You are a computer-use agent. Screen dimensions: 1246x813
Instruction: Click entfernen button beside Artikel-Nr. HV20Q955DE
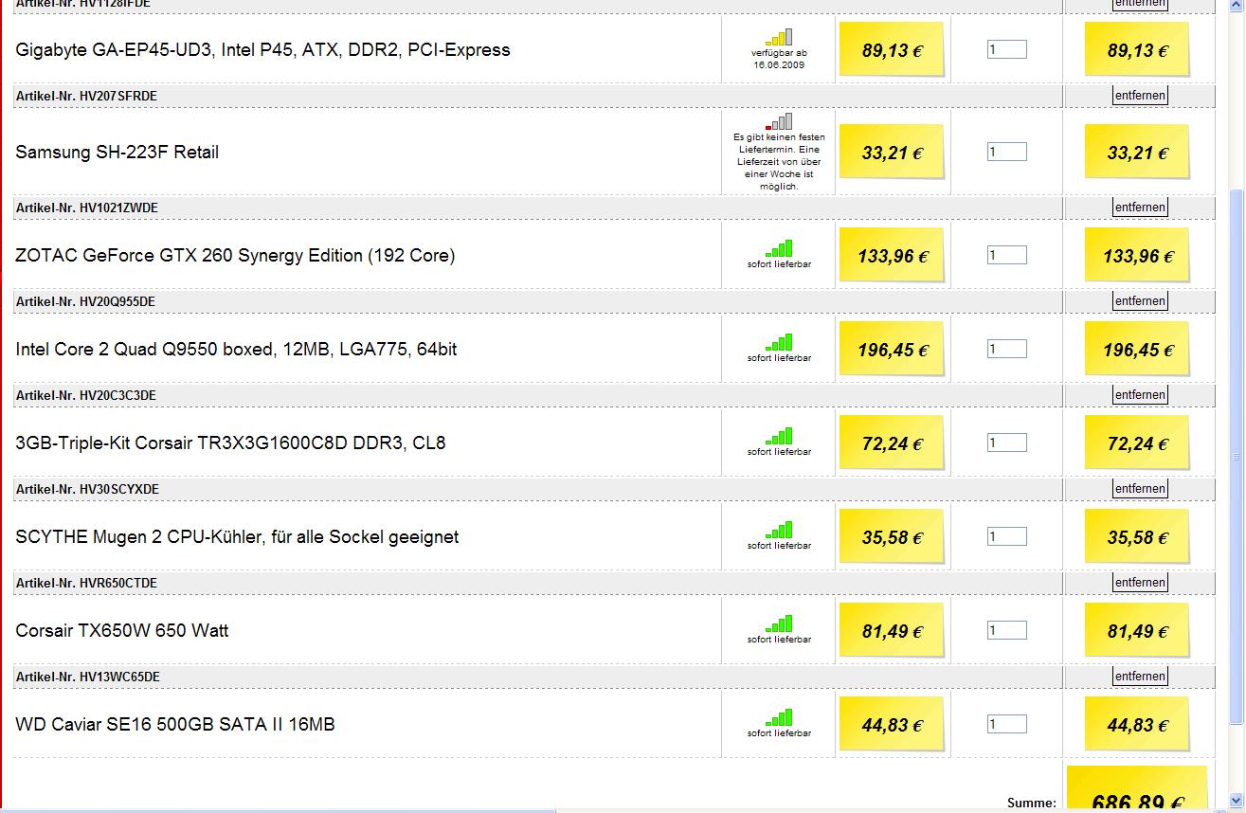[1140, 301]
